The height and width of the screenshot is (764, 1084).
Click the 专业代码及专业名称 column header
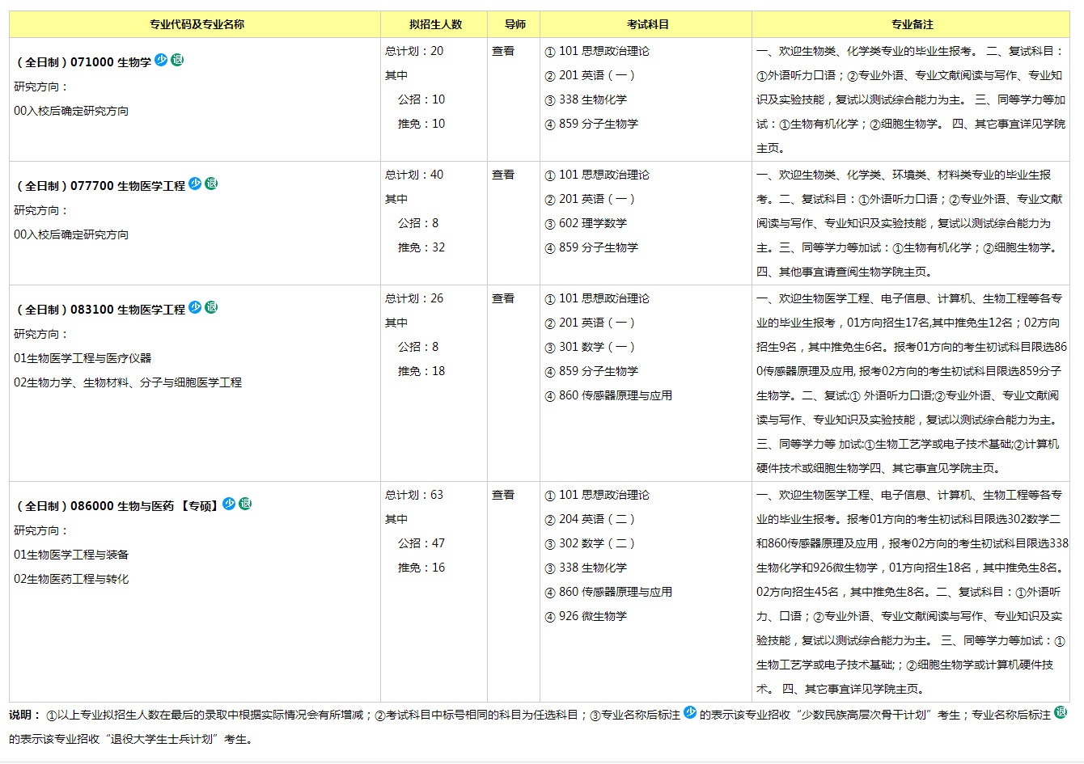[197, 24]
